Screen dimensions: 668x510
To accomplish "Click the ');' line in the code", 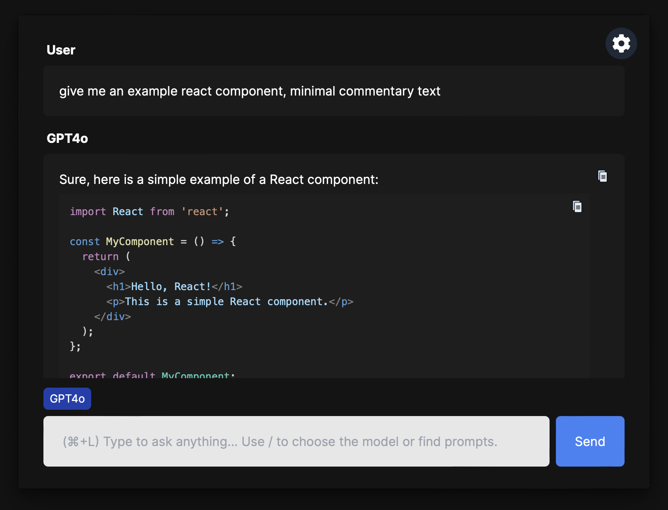I will [88, 332].
